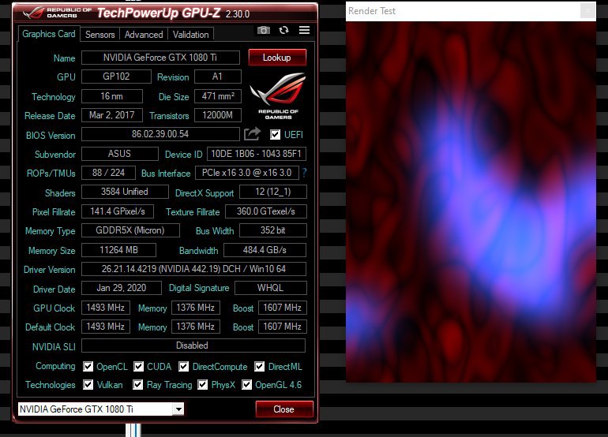Click the GPU Clock row Memory 1376 MHz field
This screenshot has height=437, width=608.
(196, 308)
